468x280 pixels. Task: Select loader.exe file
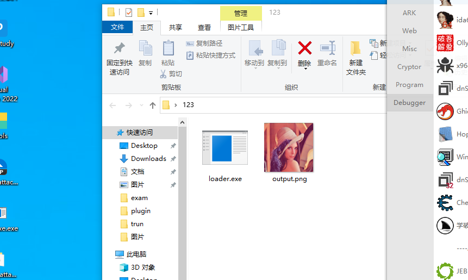coord(225,157)
